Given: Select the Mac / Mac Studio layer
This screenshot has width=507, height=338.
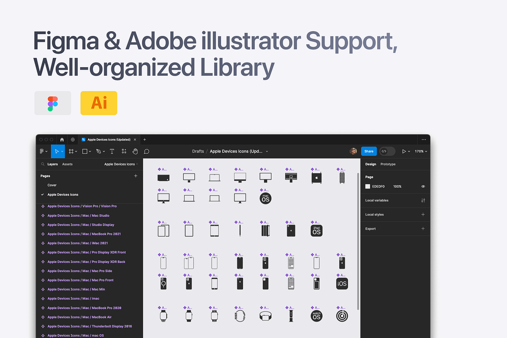Looking at the screenshot, I should pos(78,215).
